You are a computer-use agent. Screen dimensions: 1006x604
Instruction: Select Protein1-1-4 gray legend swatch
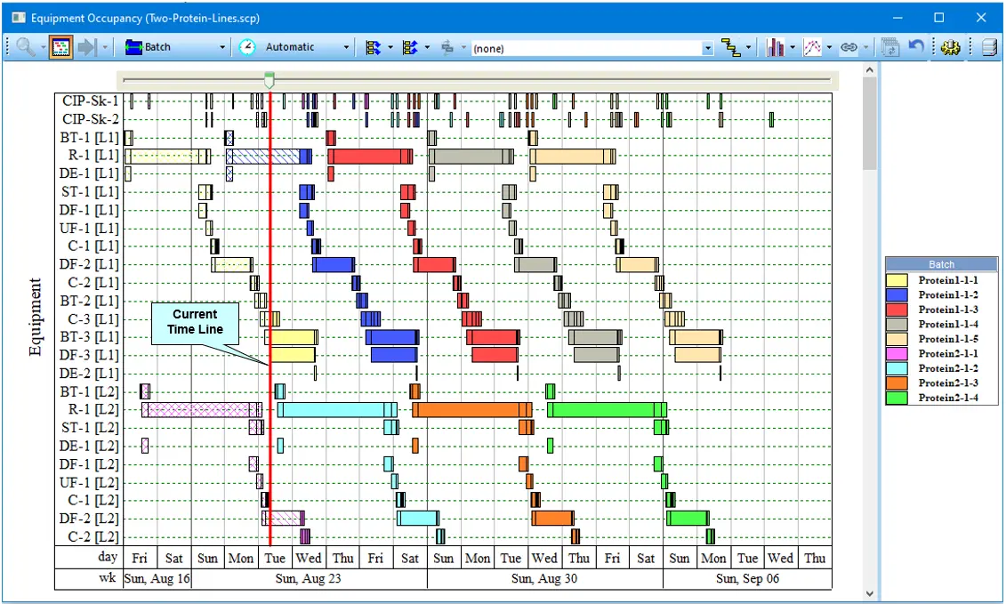[897, 324]
